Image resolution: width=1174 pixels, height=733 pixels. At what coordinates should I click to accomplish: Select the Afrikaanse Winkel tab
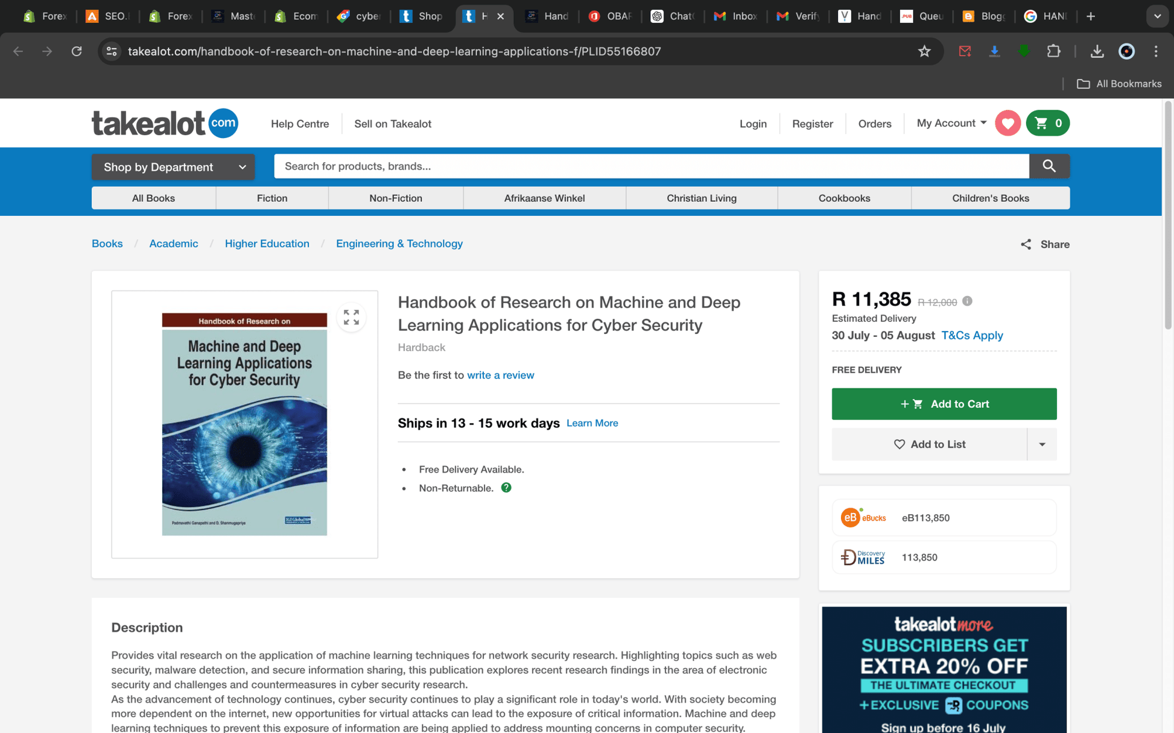(x=544, y=198)
